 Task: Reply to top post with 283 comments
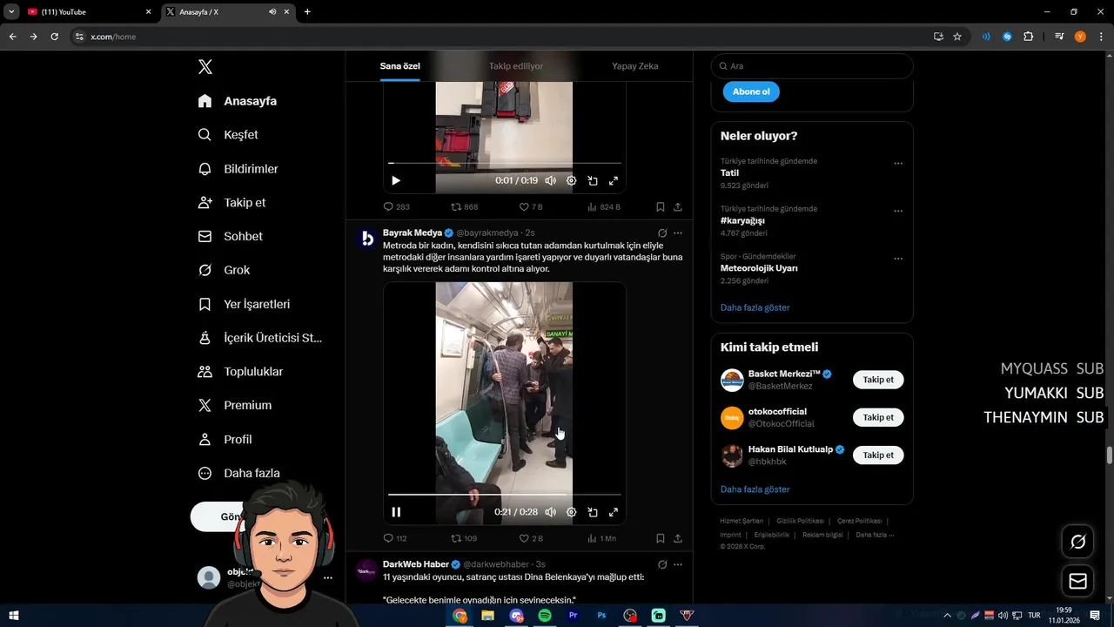click(396, 207)
